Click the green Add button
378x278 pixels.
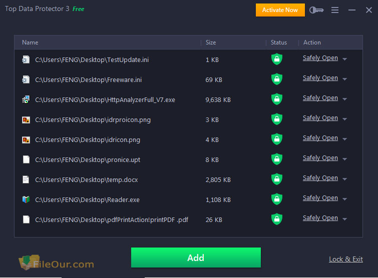coord(196,257)
